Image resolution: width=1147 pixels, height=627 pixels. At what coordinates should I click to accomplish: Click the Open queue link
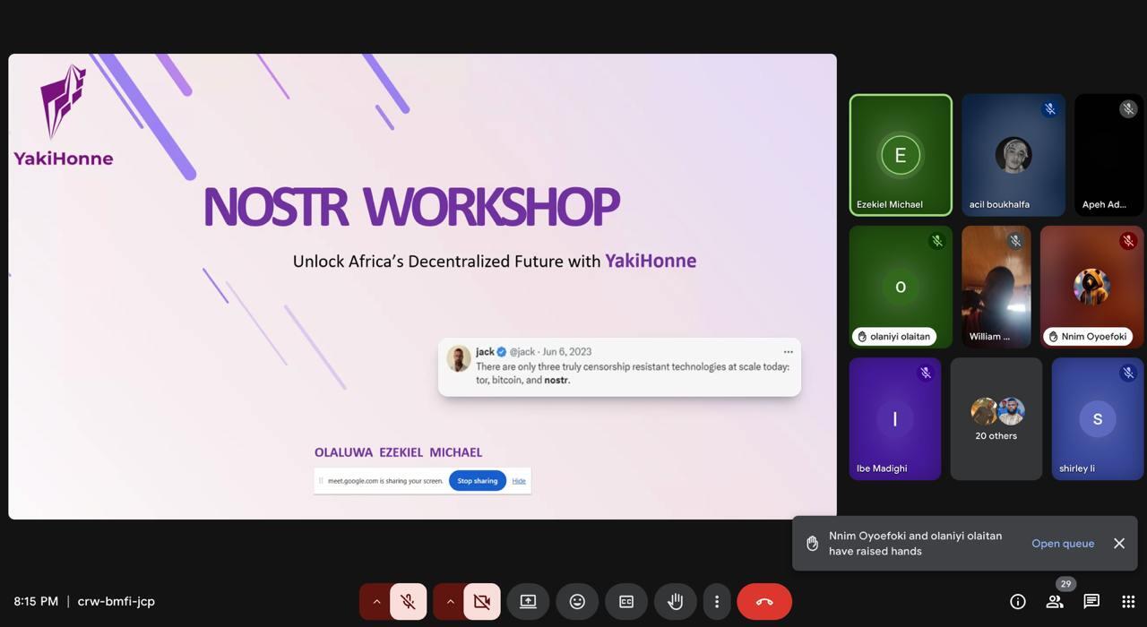click(1063, 544)
